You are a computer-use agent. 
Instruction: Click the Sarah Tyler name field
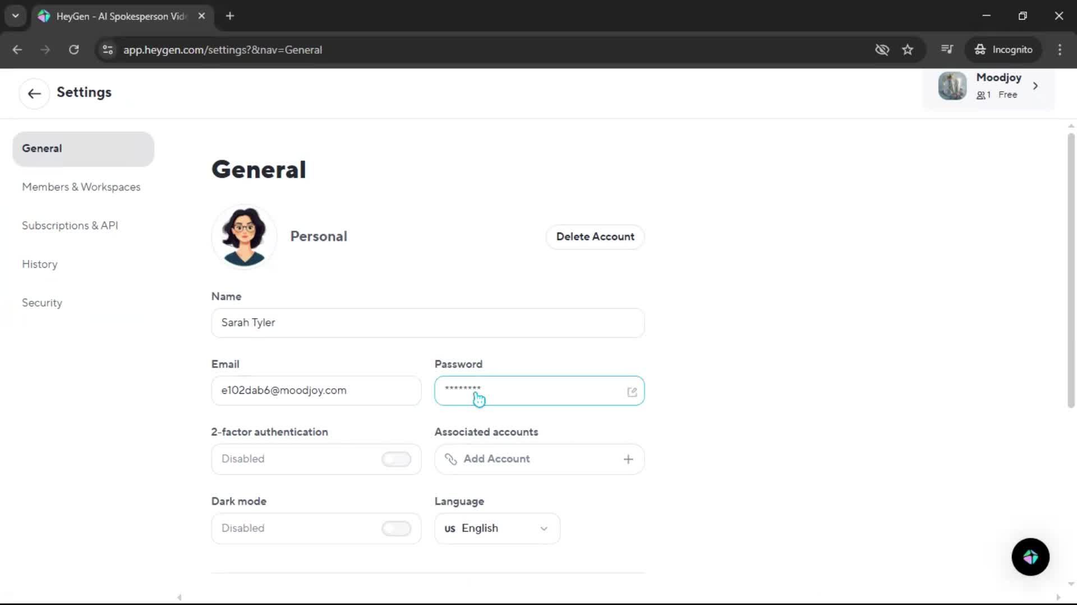tap(427, 323)
